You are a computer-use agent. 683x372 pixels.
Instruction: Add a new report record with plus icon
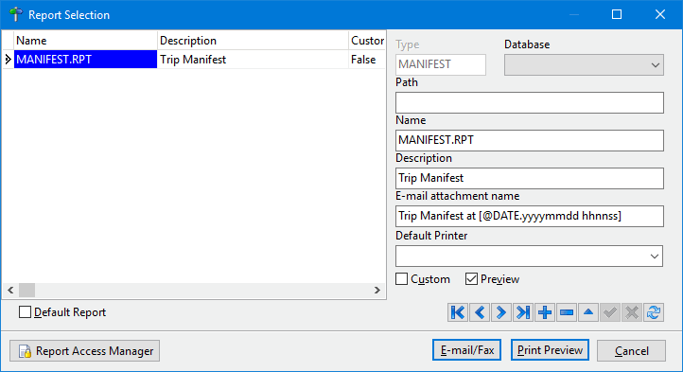[545, 312]
